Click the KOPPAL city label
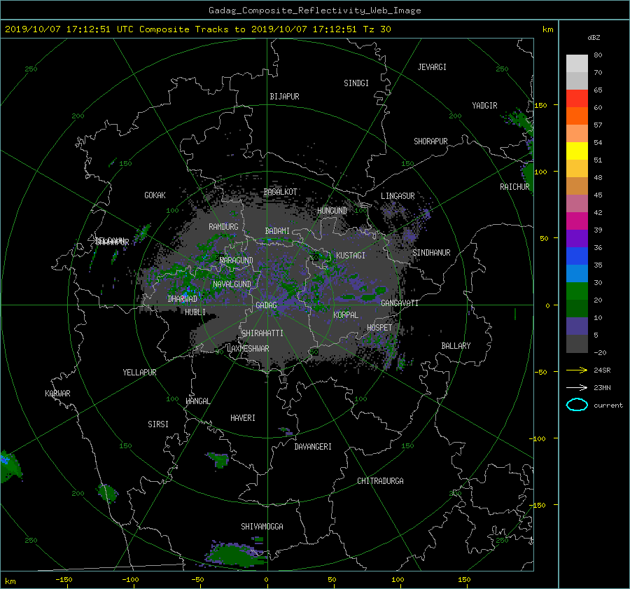 point(346,315)
